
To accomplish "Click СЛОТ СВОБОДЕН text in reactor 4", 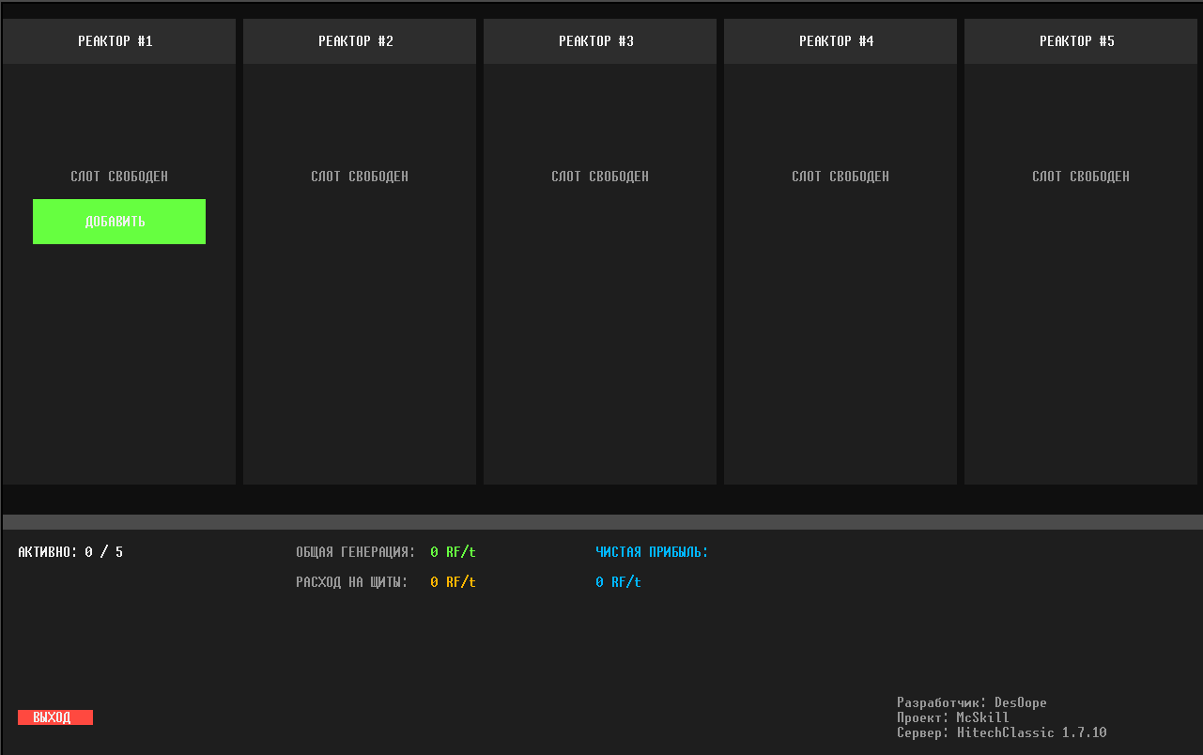I will click(x=841, y=177).
